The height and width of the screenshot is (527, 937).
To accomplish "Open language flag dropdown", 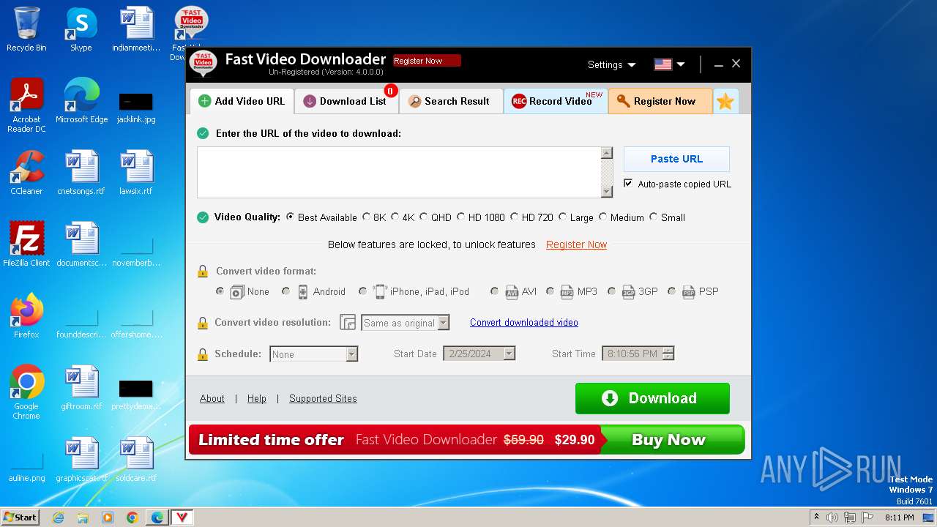I will pyautogui.click(x=669, y=64).
